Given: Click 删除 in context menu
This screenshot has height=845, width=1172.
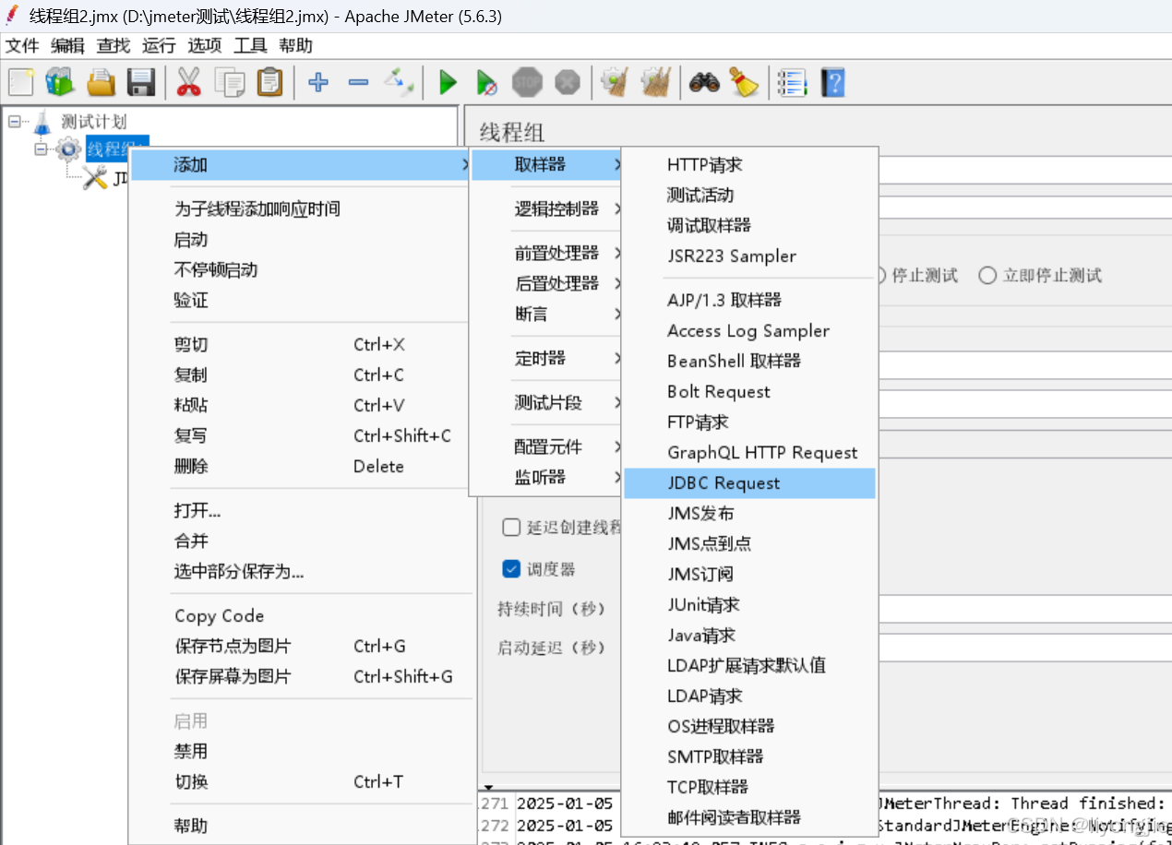Looking at the screenshot, I should click(x=301, y=467).
